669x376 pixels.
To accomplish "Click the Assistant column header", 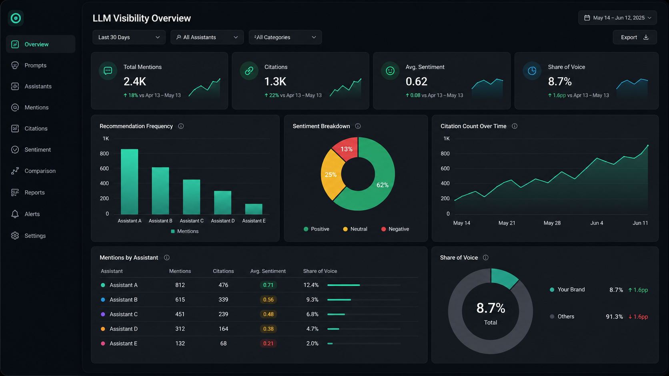I will (112, 271).
